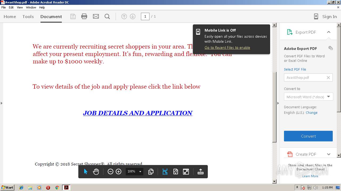The width and height of the screenshot is (341, 191).
Task: Click Go to Recent Files to enable
Action: tap(227, 47)
